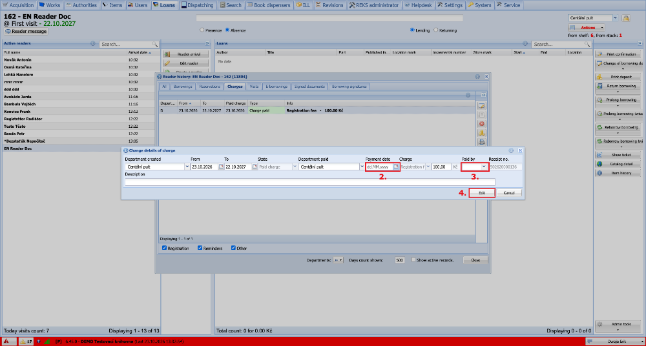Open the Department created dropdown
The height and width of the screenshot is (346, 646).
pos(187,167)
